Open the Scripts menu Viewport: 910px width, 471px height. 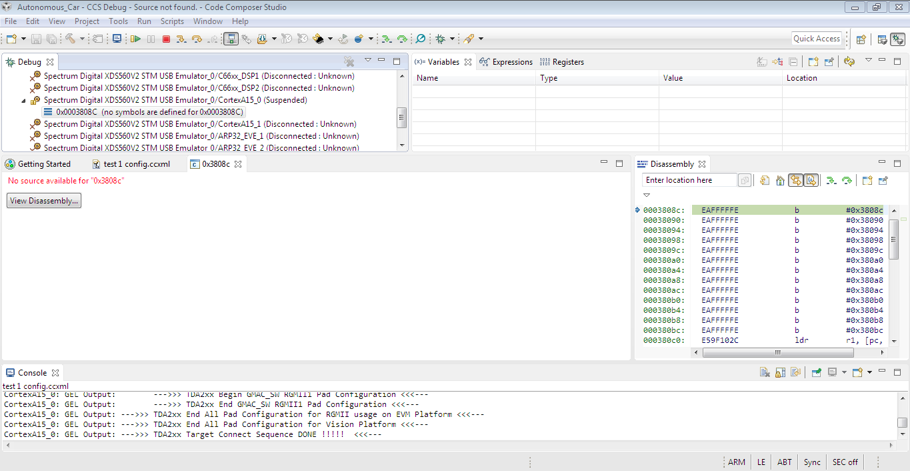(x=172, y=21)
